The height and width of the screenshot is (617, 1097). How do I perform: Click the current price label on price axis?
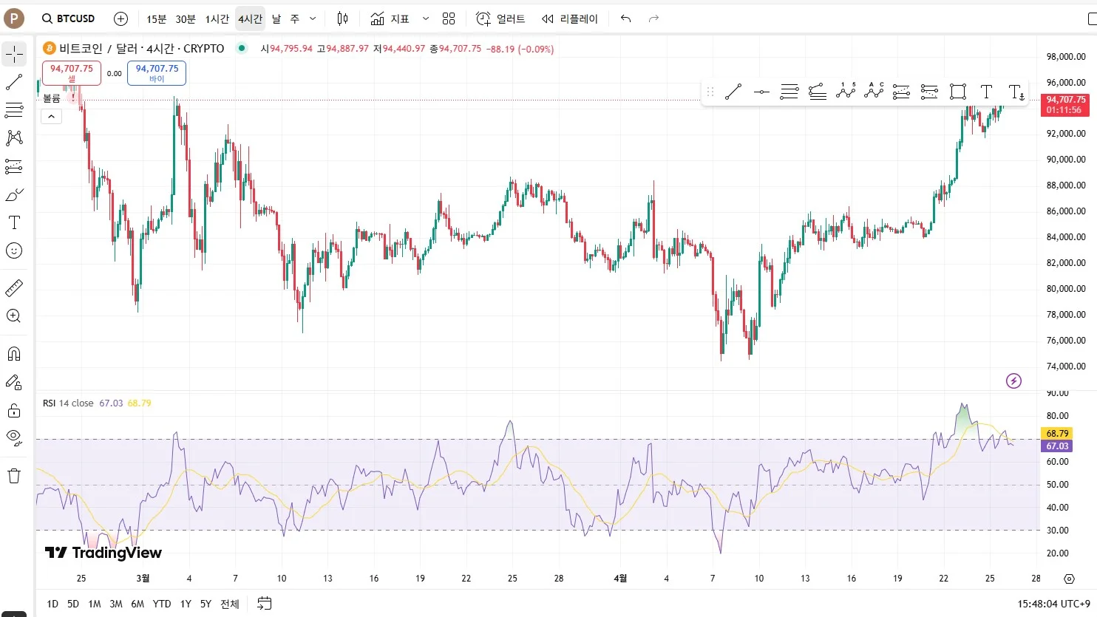[x=1065, y=104]
